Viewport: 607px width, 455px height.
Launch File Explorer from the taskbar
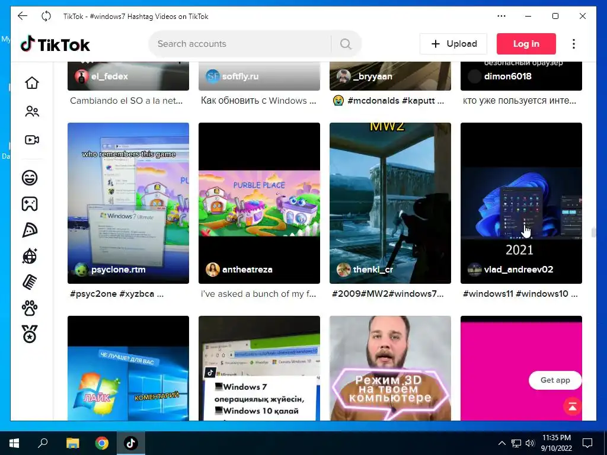(x=72, y=443)
